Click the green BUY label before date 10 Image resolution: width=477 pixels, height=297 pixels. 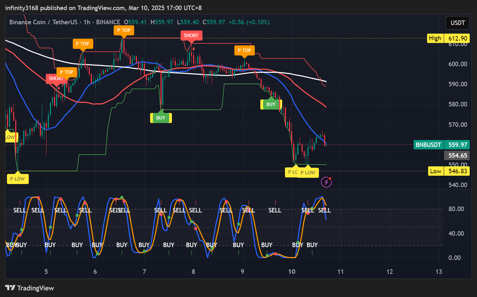pos(271,104)
